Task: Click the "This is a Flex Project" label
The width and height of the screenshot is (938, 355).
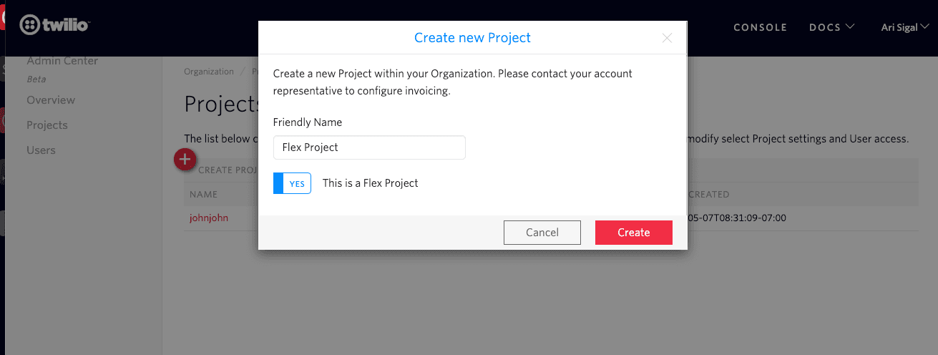Action: click(x=370, y=183)
